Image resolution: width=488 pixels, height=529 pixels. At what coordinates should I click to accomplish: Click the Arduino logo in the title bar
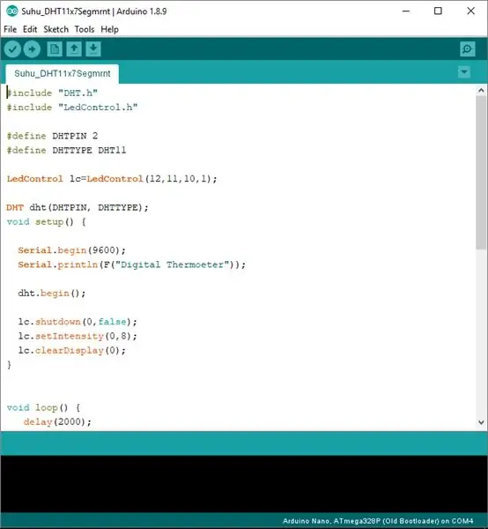click(x=11, y=11)
